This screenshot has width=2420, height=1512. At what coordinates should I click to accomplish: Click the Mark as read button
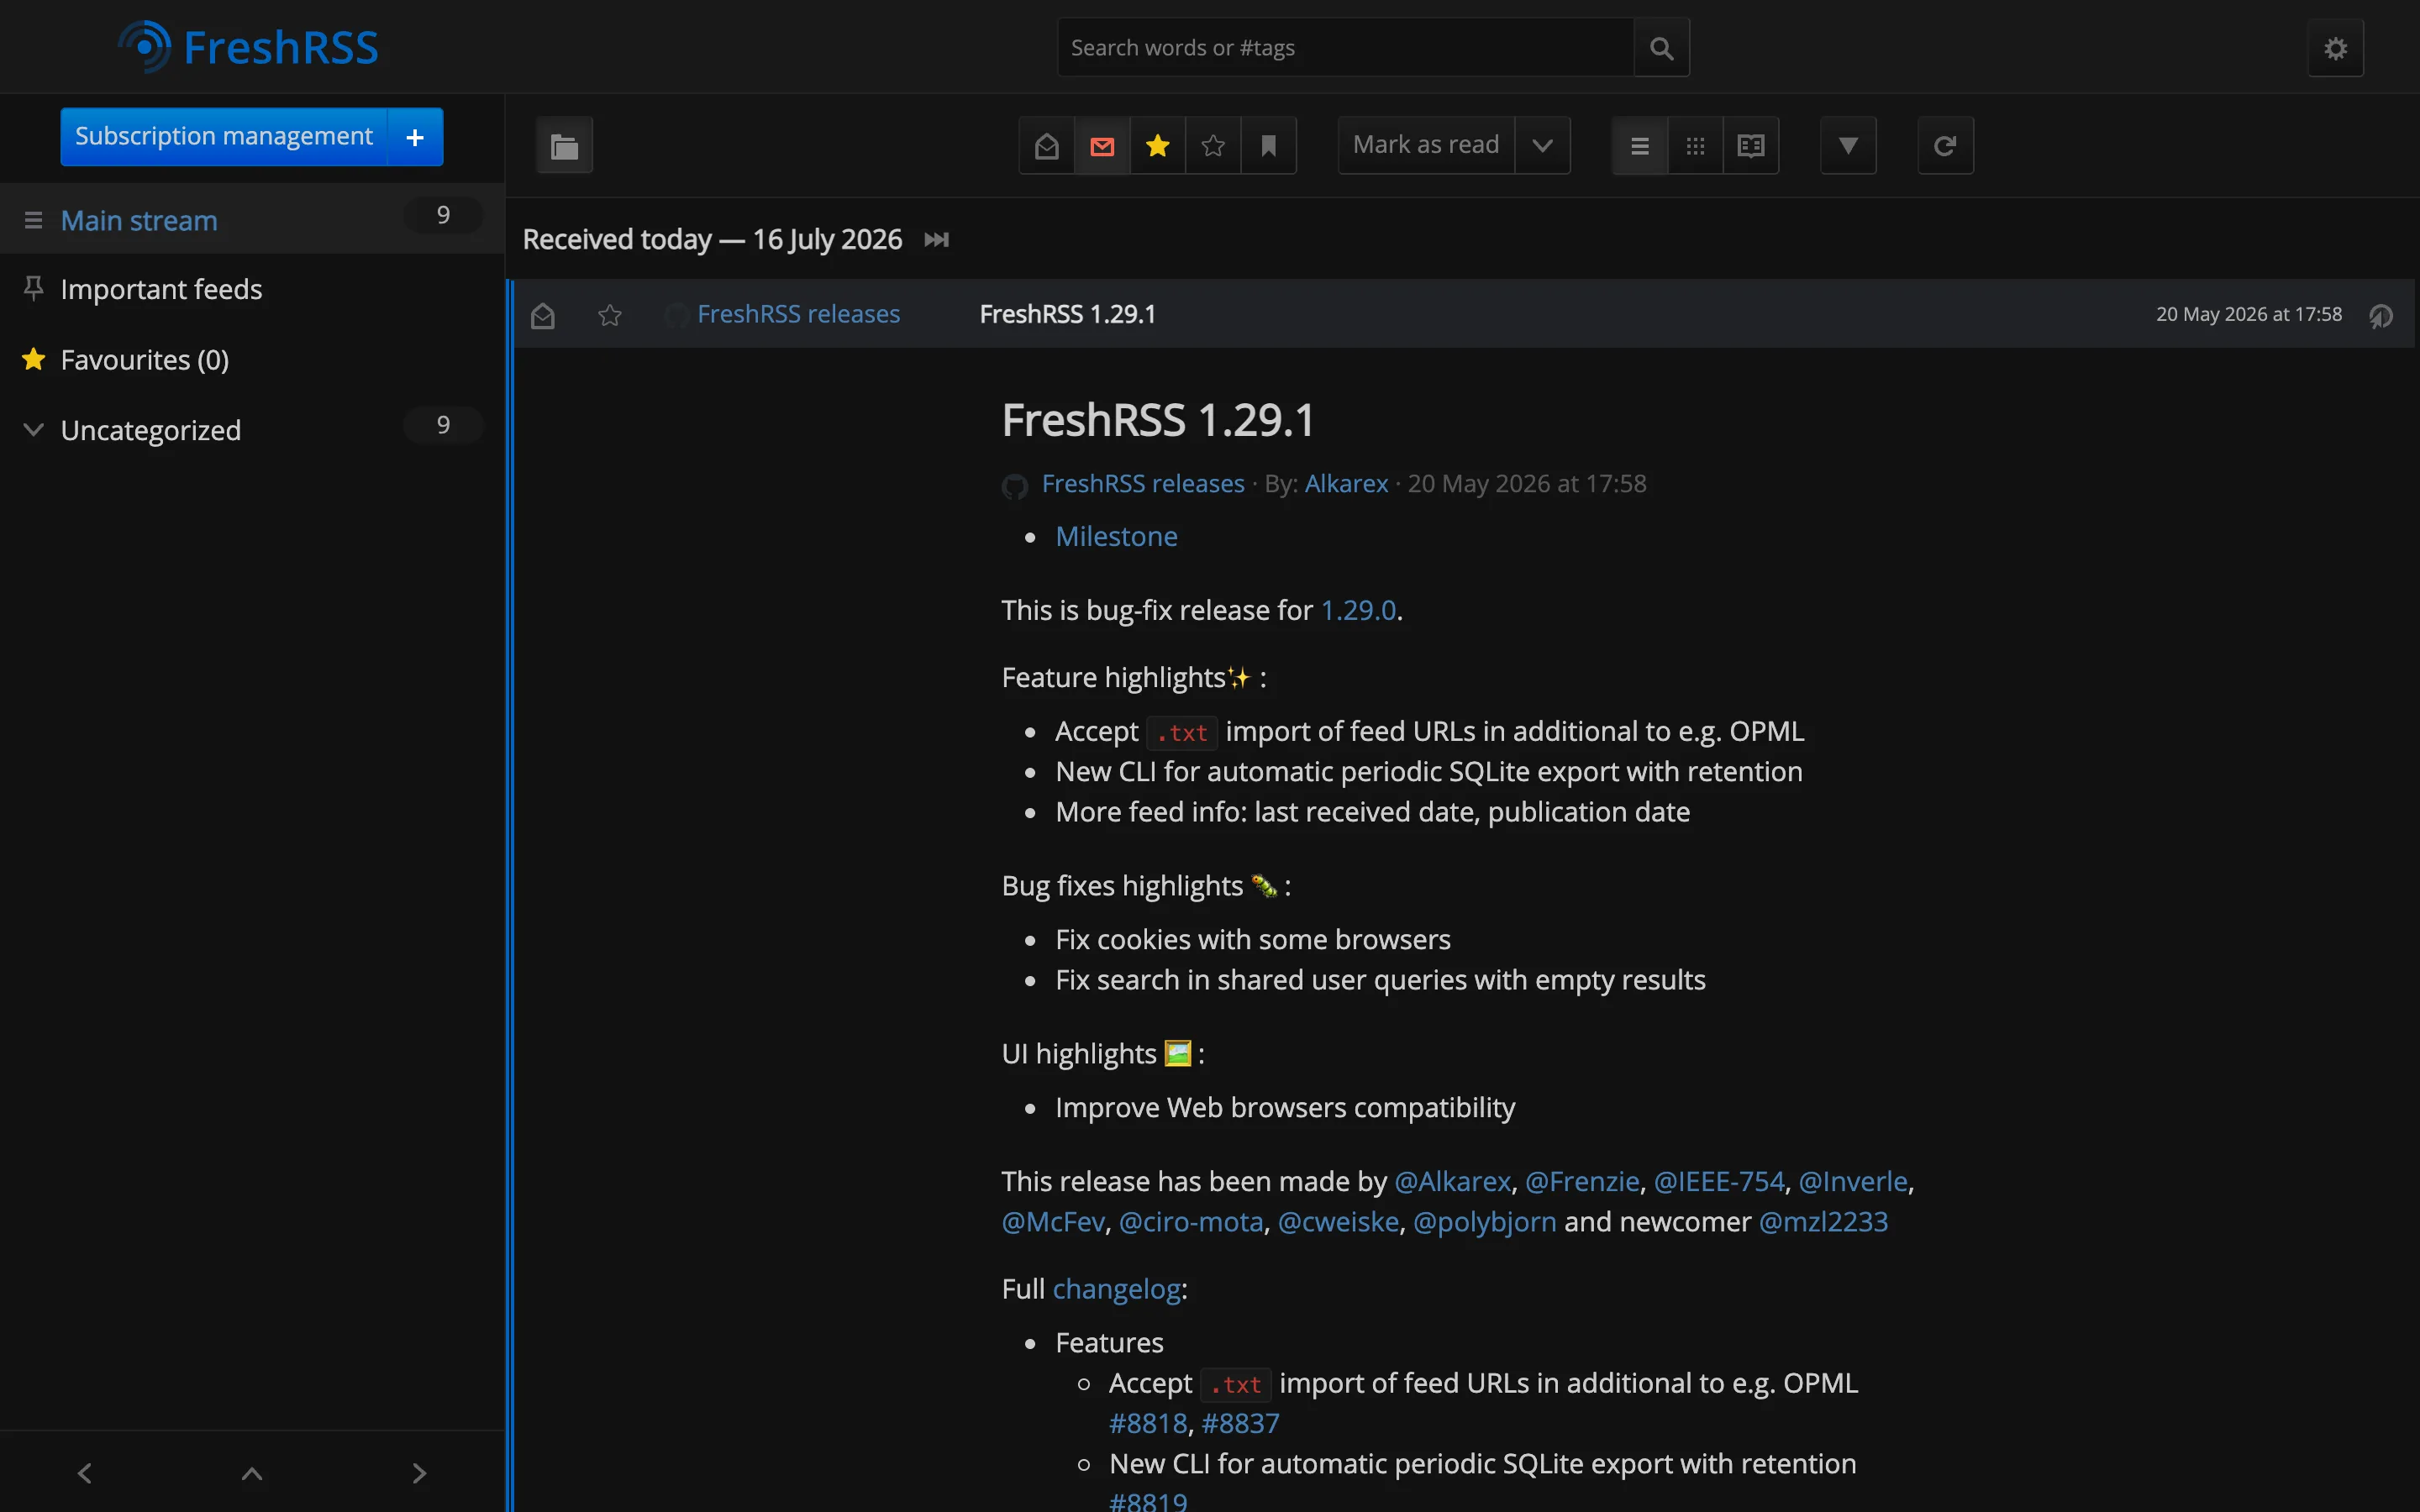coord(1426,145)
